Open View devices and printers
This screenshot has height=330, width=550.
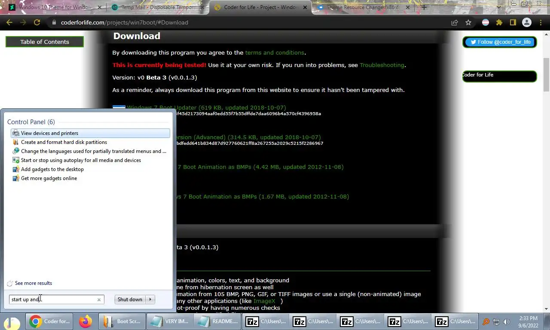(90, 133)
